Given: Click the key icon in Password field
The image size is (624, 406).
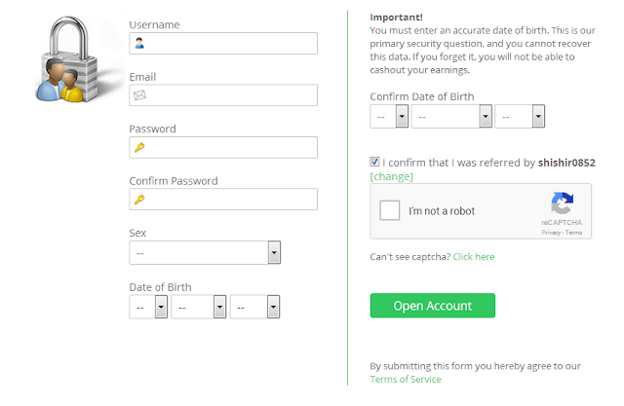Looking at the screenshot, I should pos(139,147).
